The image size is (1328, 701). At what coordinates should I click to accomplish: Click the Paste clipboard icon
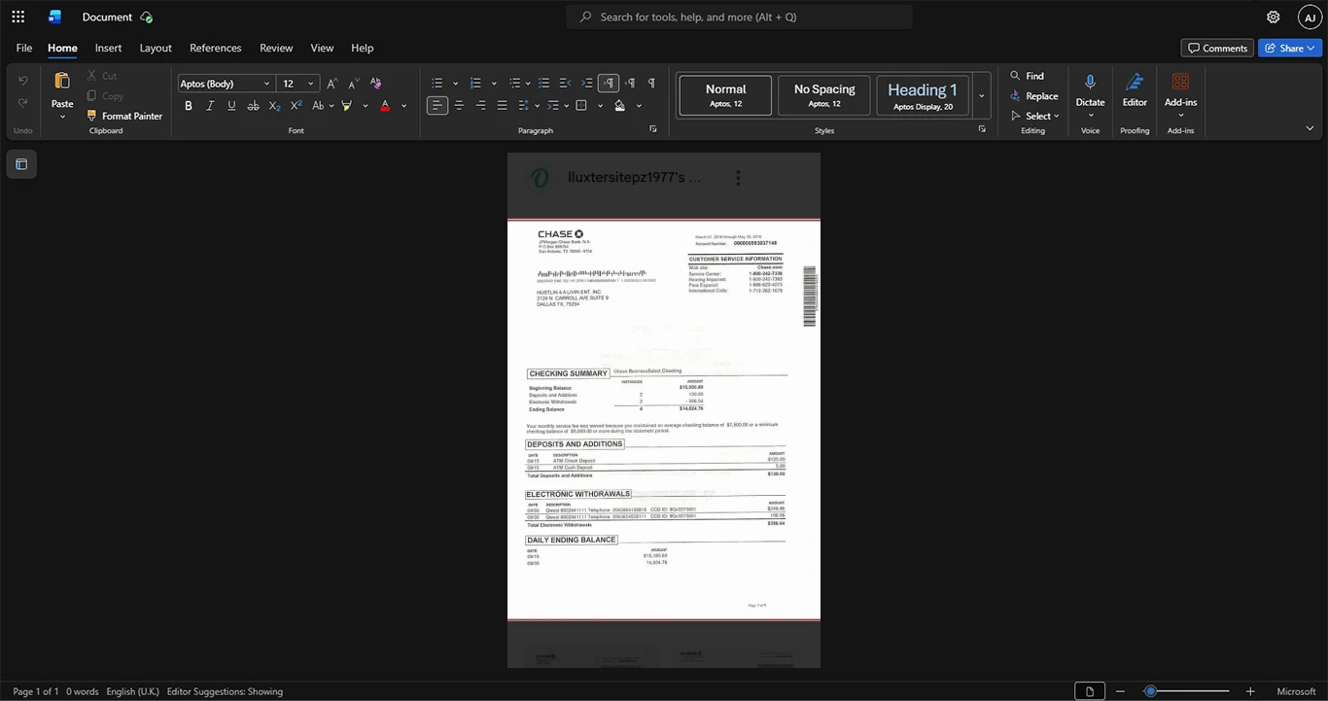[62, 81]
